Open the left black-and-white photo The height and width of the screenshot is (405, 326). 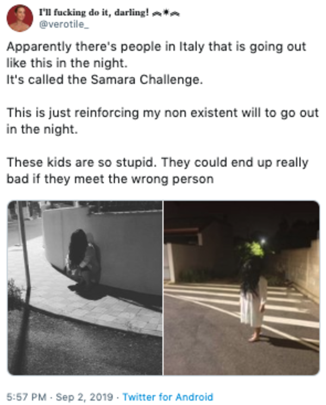pos(85,288)
